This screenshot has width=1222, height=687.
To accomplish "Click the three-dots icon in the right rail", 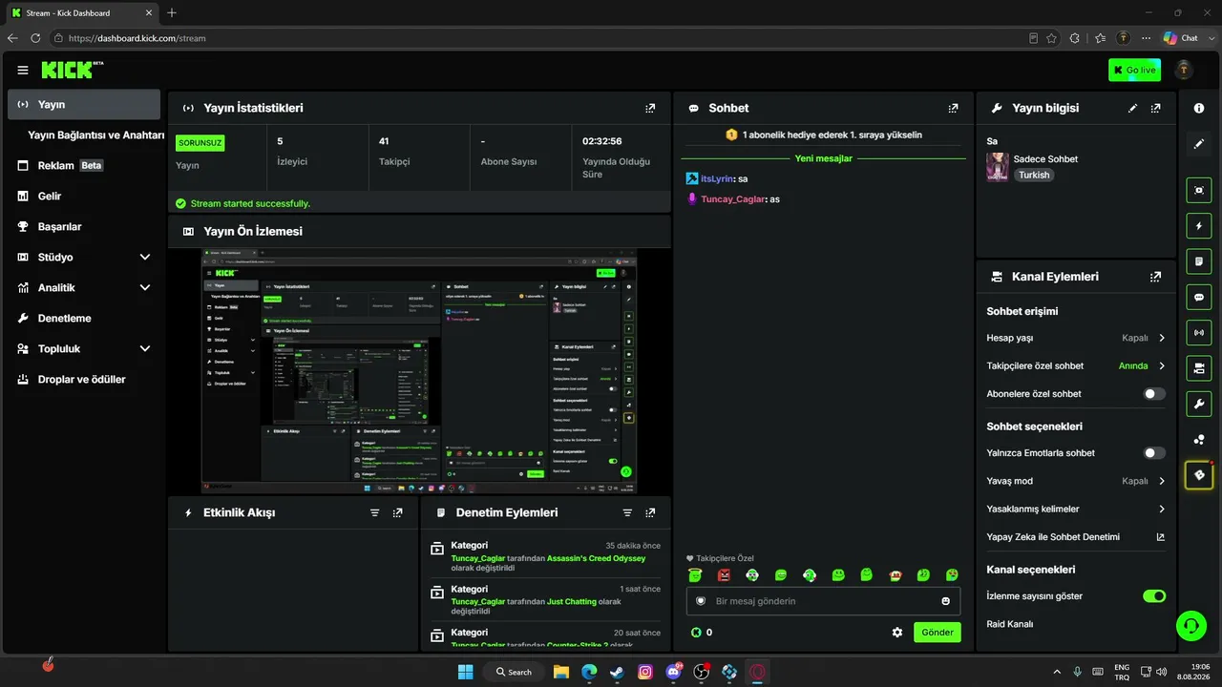I will coord(1199,439).
